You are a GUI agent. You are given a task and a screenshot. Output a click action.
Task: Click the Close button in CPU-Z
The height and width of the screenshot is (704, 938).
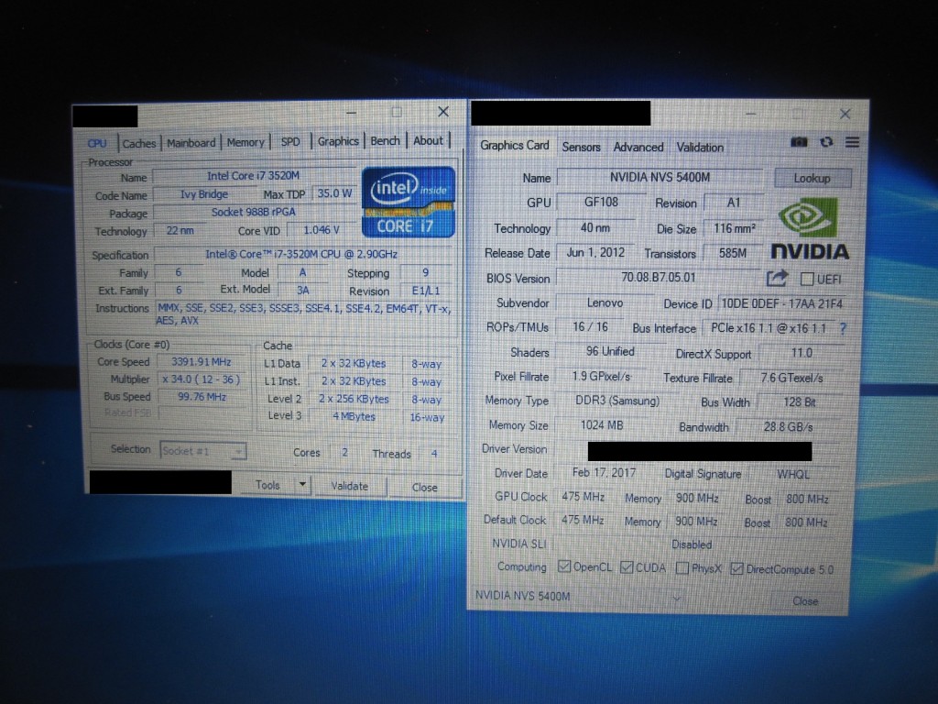point(425,488)
